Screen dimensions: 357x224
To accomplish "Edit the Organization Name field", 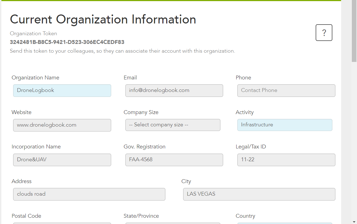I will (x=62, y=91).
